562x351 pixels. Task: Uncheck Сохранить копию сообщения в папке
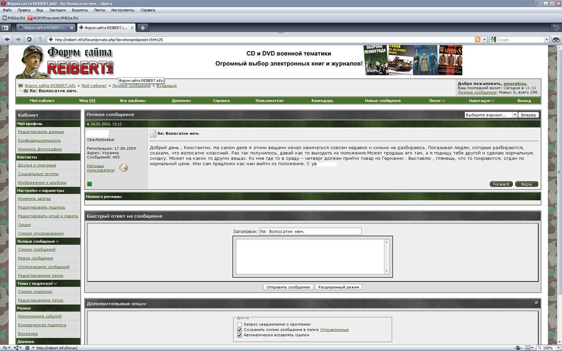239,329
